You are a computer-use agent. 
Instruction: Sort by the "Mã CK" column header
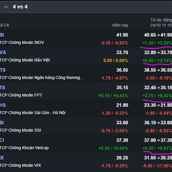(5, 25)
